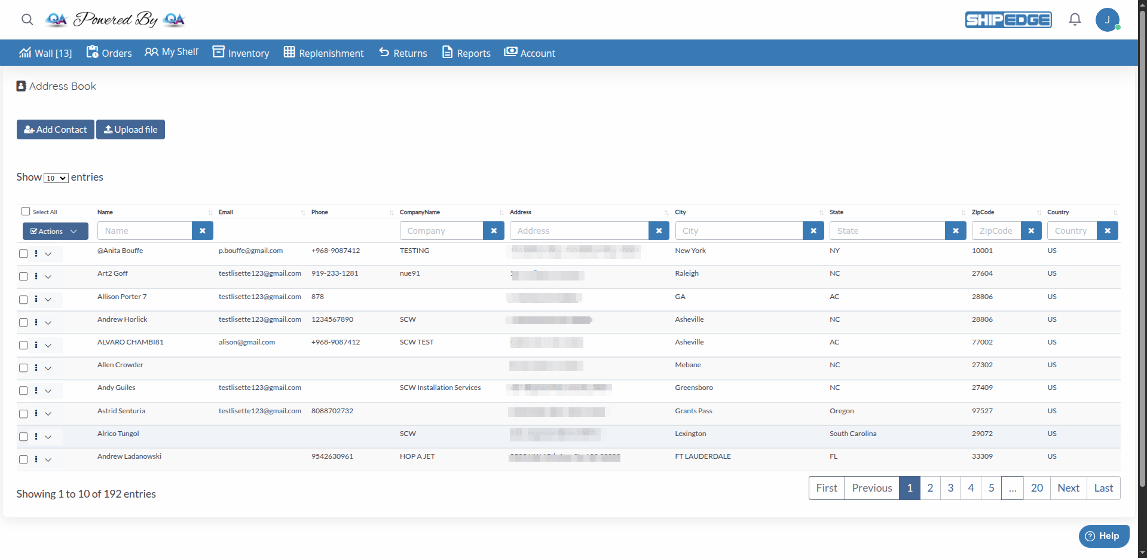The width and height of the screenshot is (1147, 558).
Task: Open the Actions dropdown
Action: [55, 231]
